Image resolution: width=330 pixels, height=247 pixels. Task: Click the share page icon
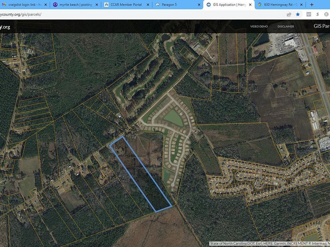pyautogui.click(x=289, y=14)
